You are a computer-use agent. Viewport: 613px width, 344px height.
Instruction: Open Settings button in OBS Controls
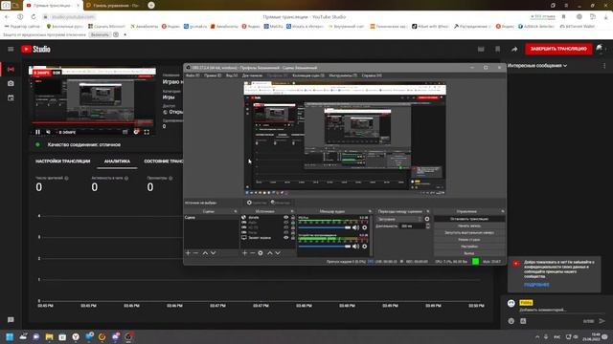[469, 247]
